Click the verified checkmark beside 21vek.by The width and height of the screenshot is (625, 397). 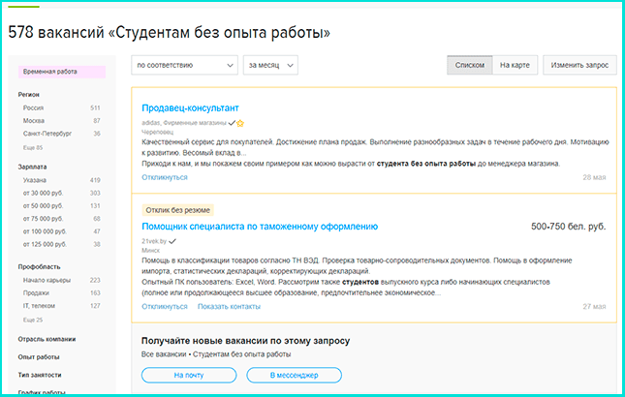coord(172,241)
